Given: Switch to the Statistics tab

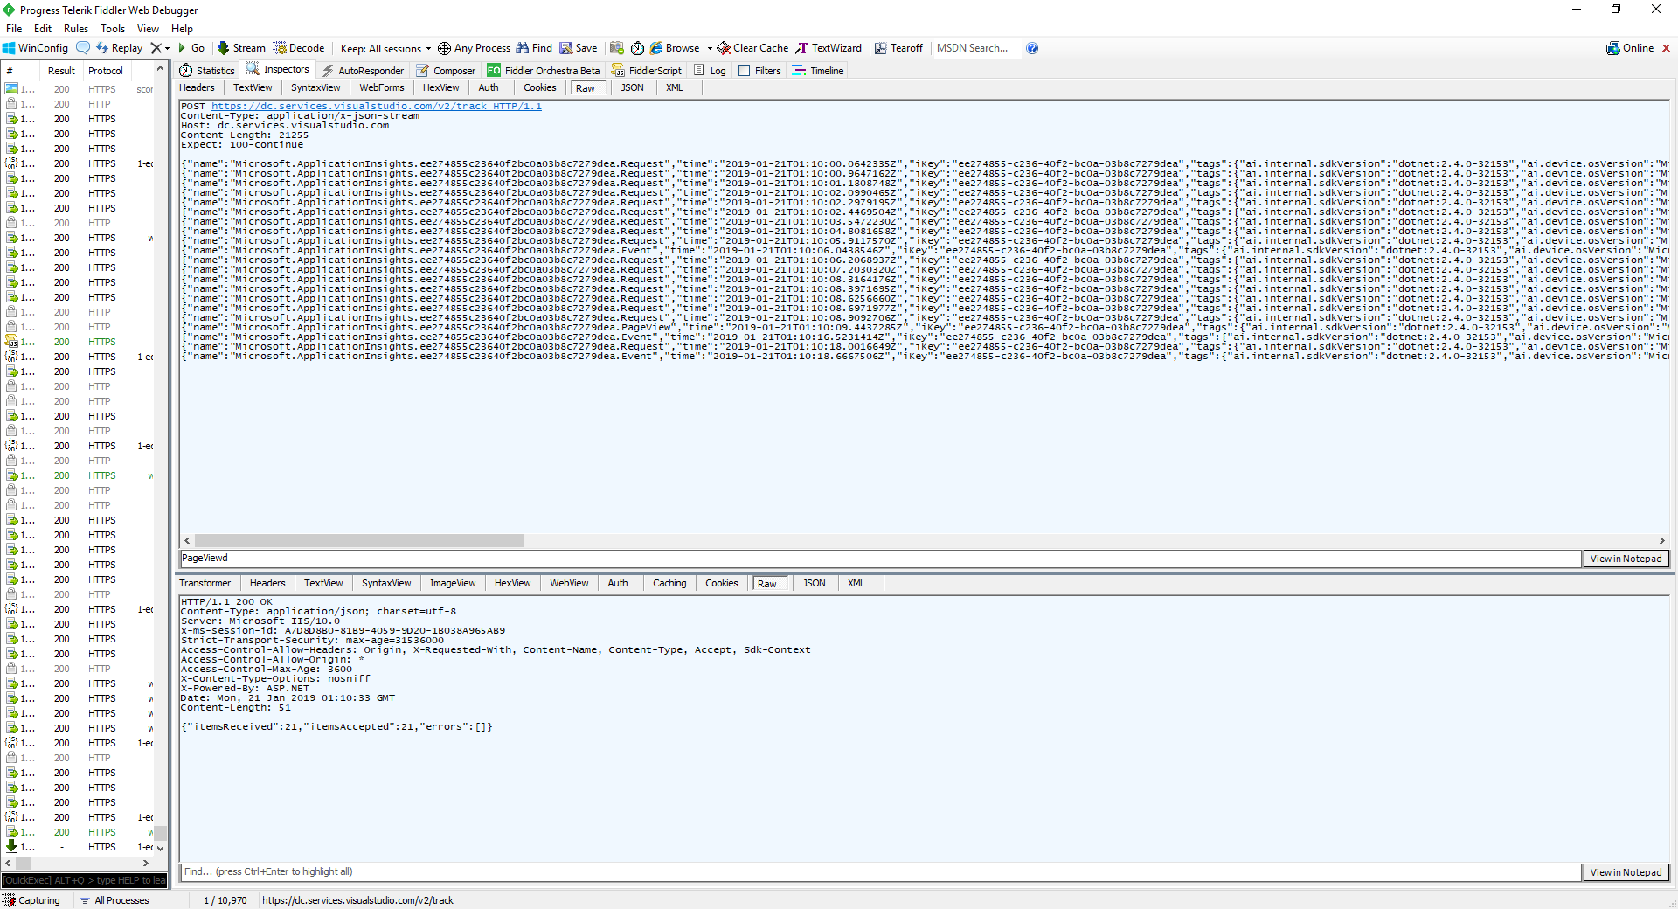Looking at the screenshot, I should [x=207, y=71].
